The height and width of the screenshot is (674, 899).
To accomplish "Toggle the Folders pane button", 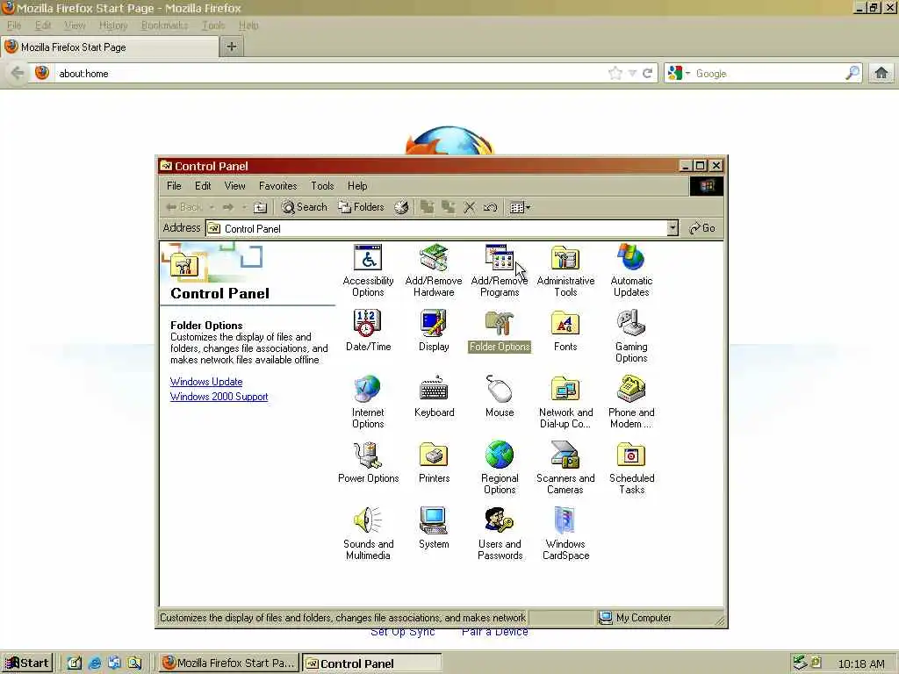I will [361, 207].
